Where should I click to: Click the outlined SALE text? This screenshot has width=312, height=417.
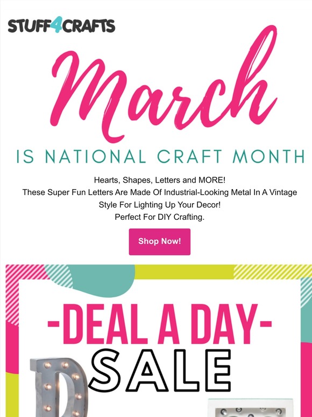pos(160,371)
